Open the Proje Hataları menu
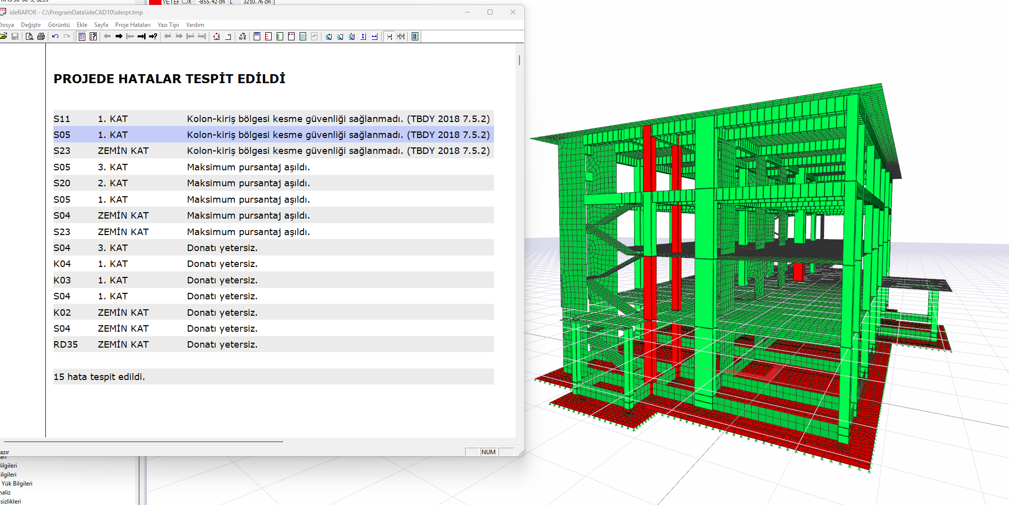This screenshot has height=505, width=1009. pyautogui.click(x=133, y=25)
